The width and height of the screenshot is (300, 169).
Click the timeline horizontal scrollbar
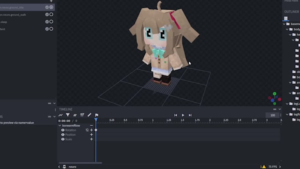point(80,163)
